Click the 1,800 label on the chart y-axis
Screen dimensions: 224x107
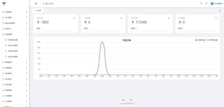pyautogui.click(x=39, y=42)
